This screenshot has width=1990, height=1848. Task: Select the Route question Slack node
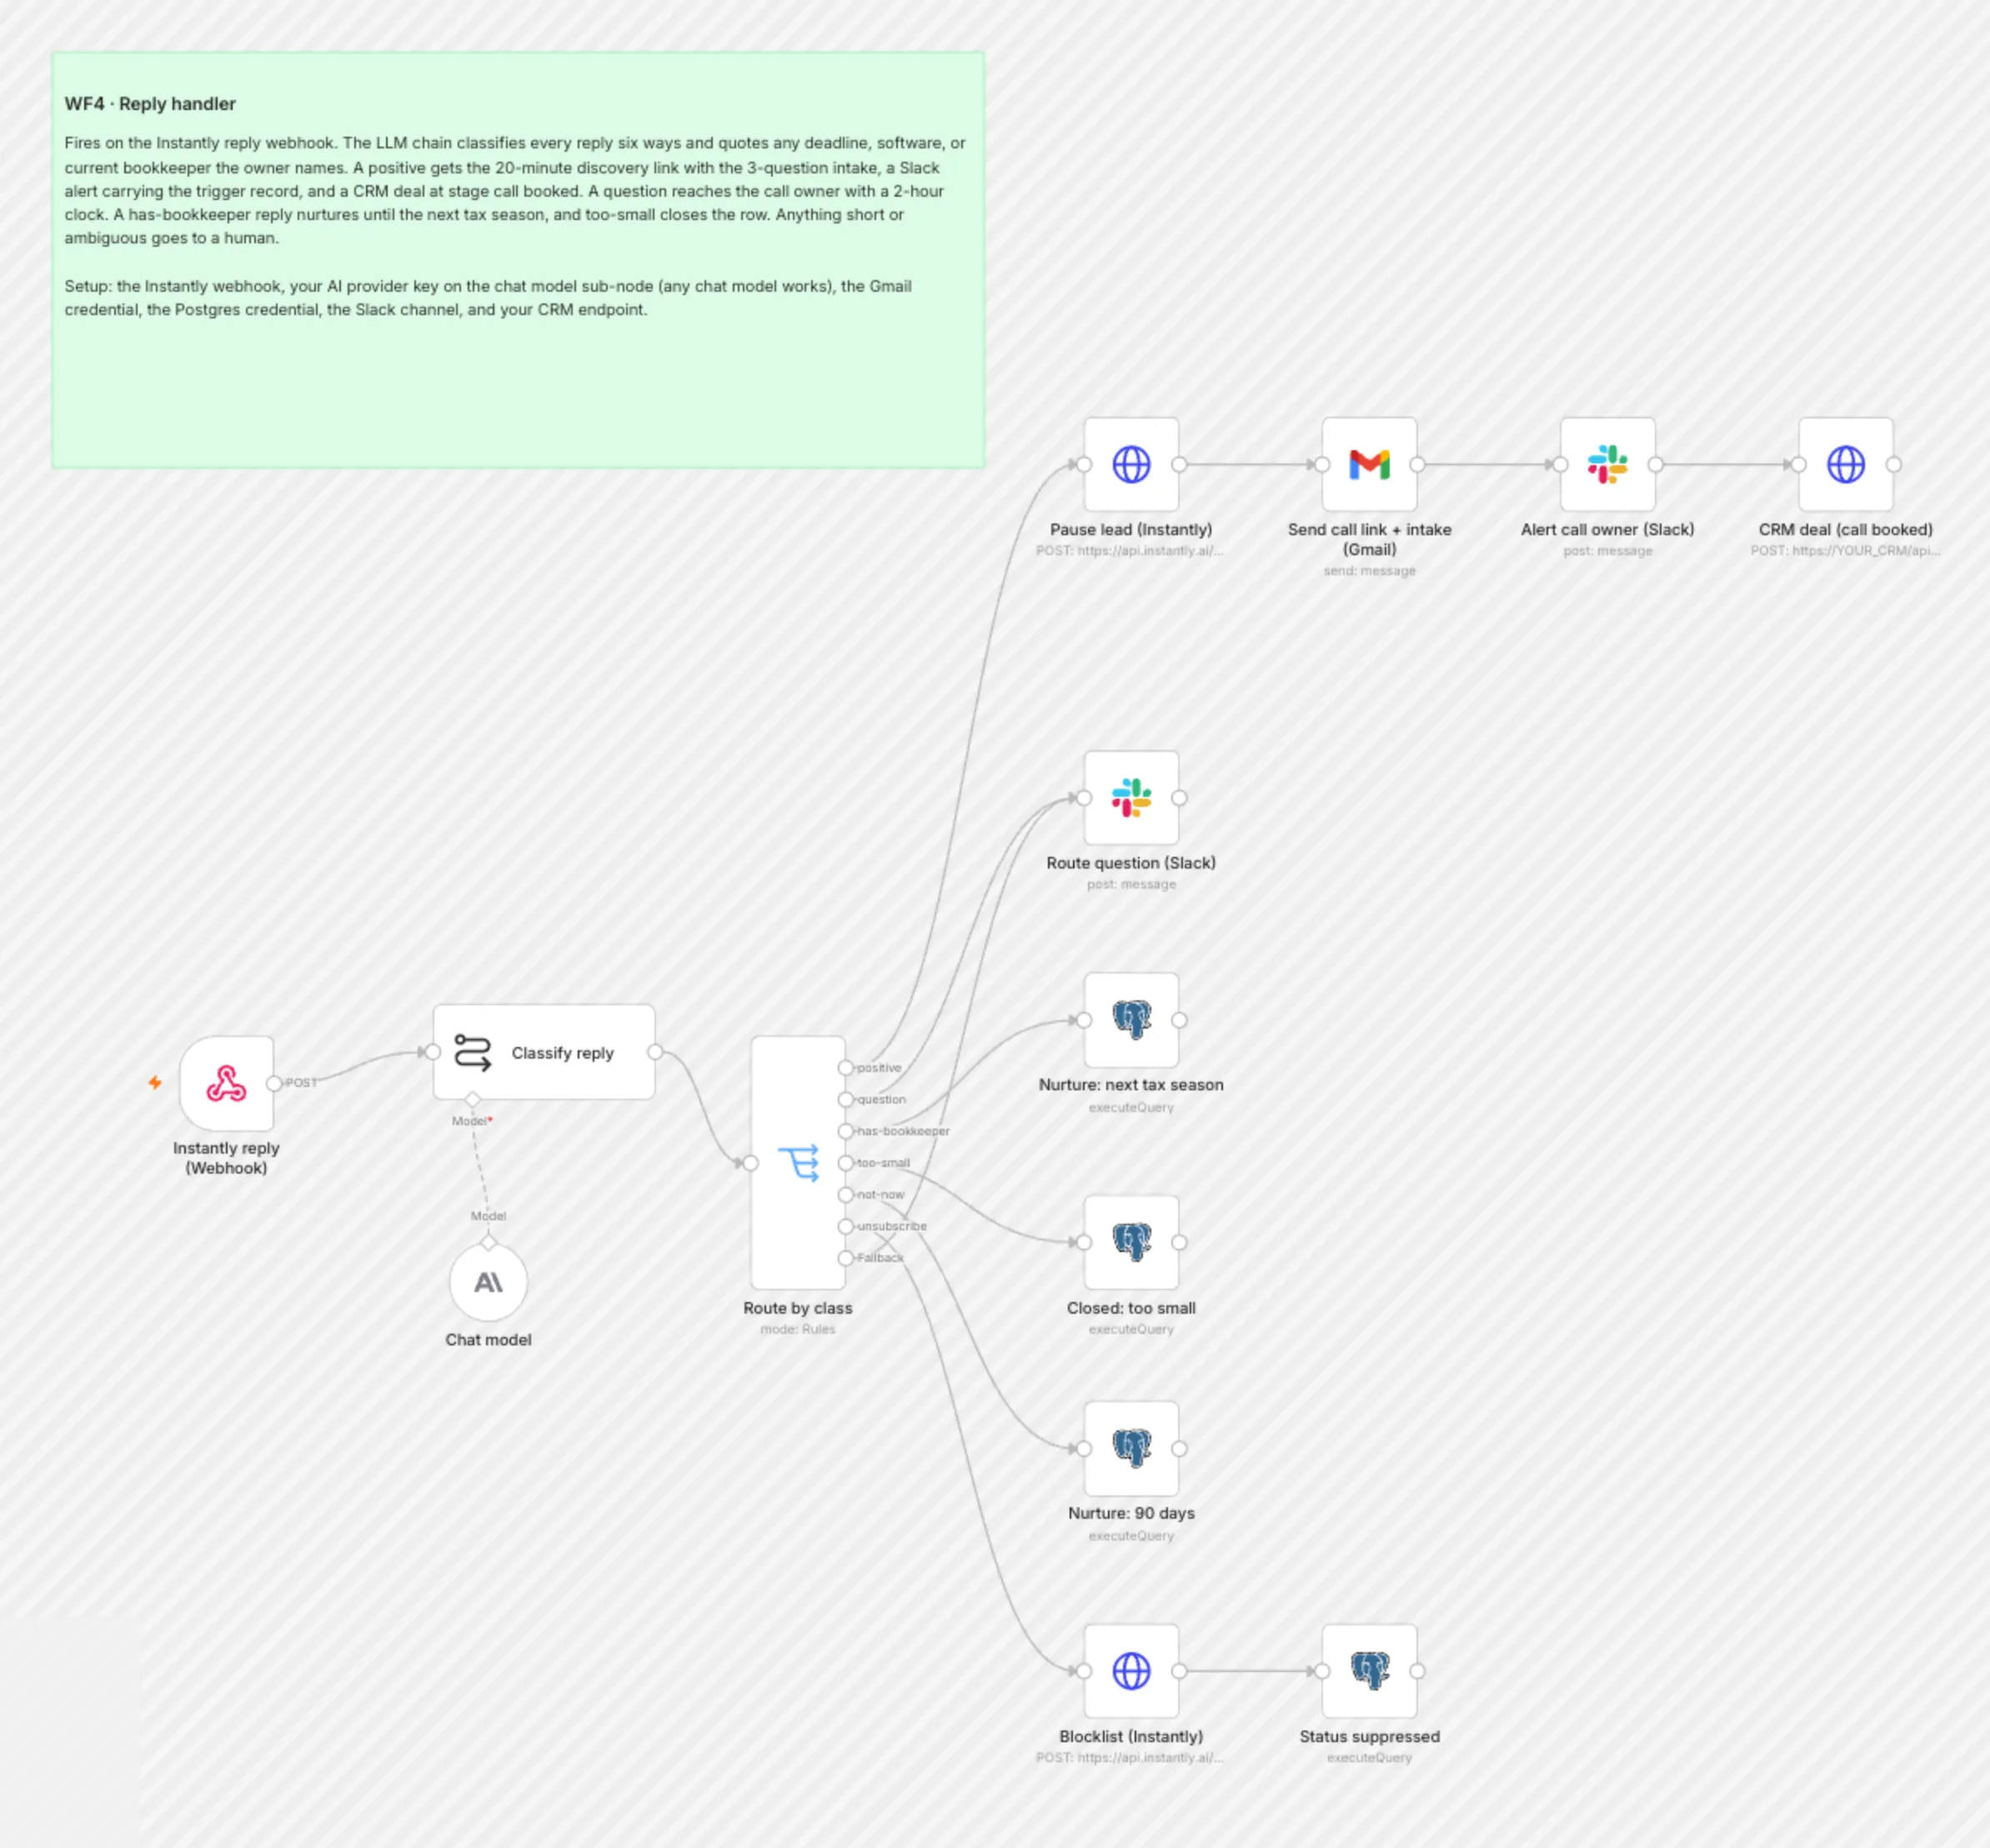(1131, 797)
